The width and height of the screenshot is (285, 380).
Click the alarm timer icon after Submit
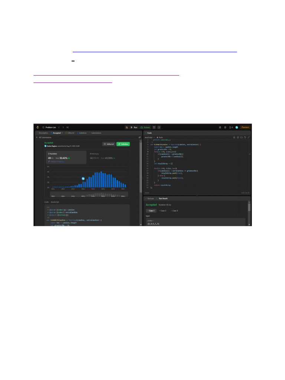(154, 127)
